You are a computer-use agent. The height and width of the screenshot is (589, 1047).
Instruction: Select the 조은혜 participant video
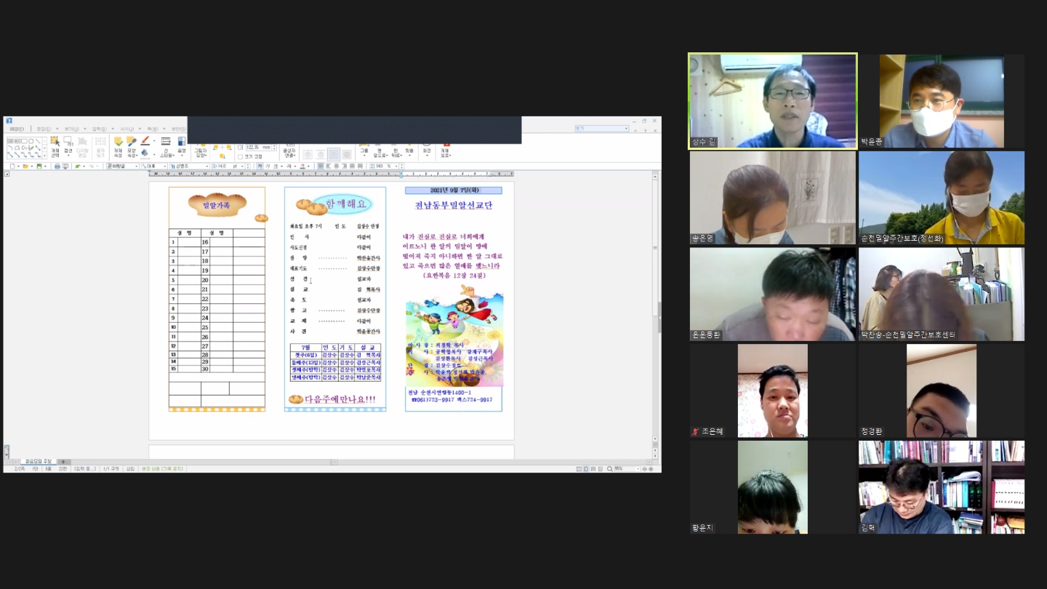tap(773, 390)
